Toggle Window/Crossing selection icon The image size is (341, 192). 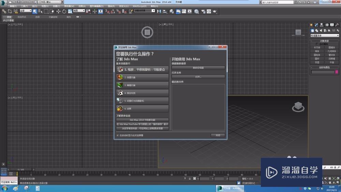52,11
